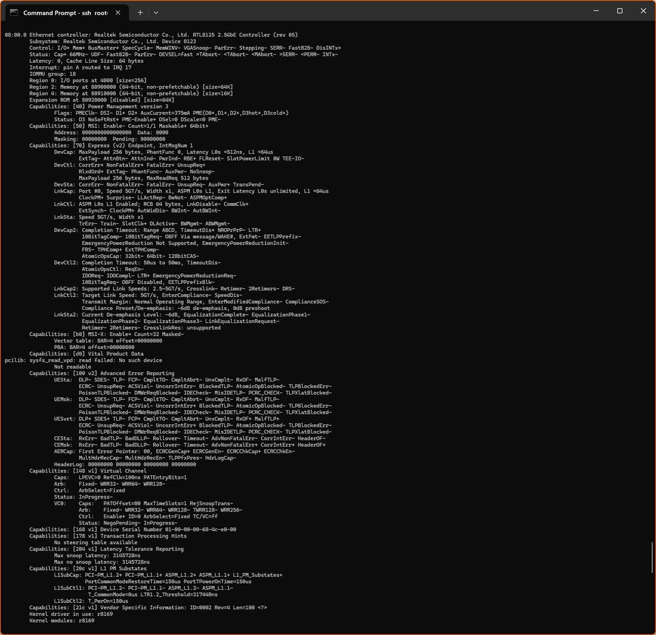Click the Interrupt pin A IRQ 17 line
Viewport: 656px width, 635px height.
coord(80,68)
